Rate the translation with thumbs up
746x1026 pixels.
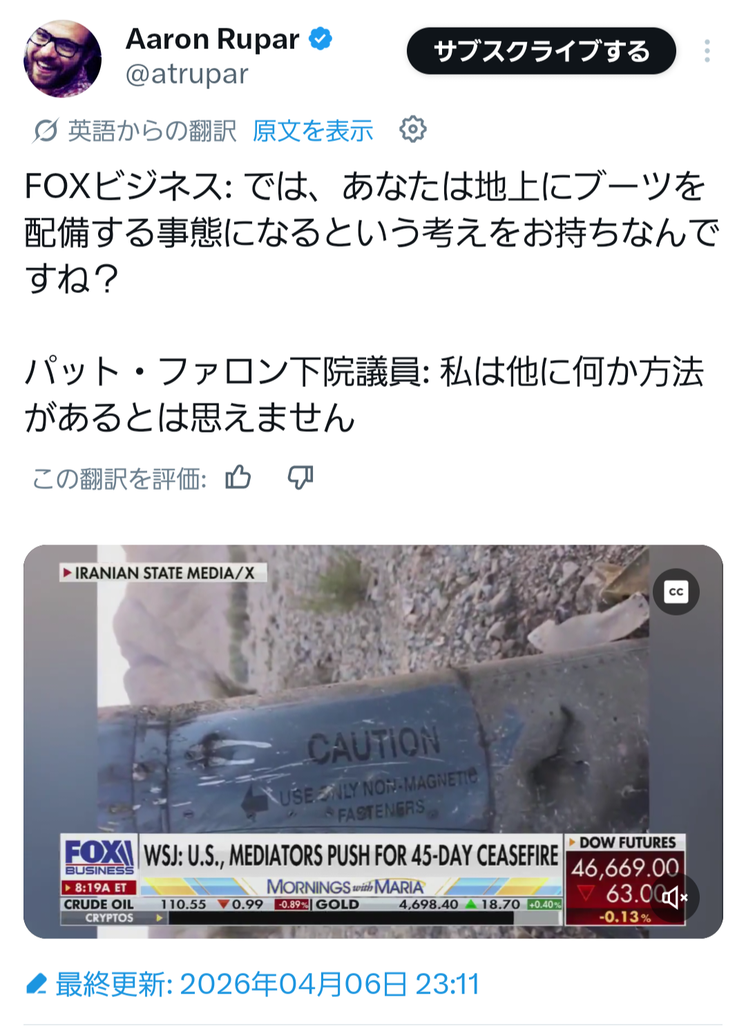coord(238,477)
